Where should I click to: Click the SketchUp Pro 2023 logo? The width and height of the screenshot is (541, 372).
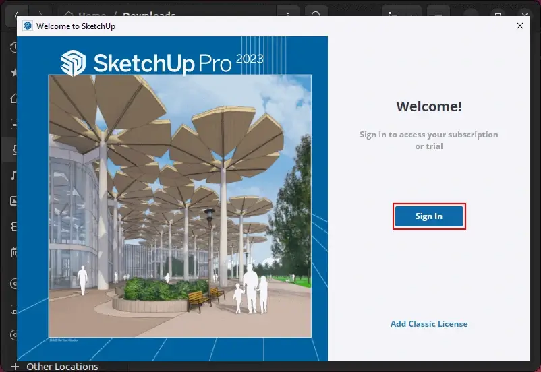162,63
